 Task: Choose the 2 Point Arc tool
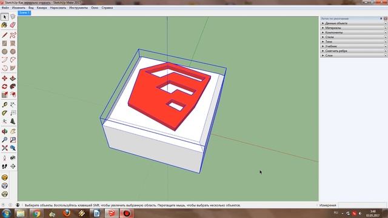coord(13,59)
